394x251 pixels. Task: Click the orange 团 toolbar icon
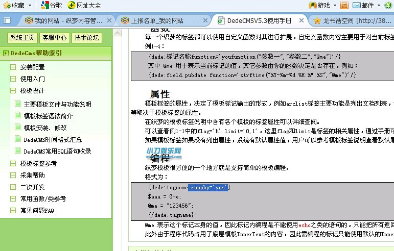coord(344,5)
